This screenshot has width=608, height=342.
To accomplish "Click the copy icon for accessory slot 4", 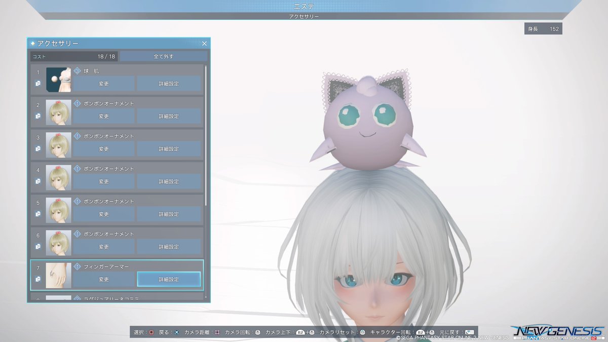I will [38, 181].
